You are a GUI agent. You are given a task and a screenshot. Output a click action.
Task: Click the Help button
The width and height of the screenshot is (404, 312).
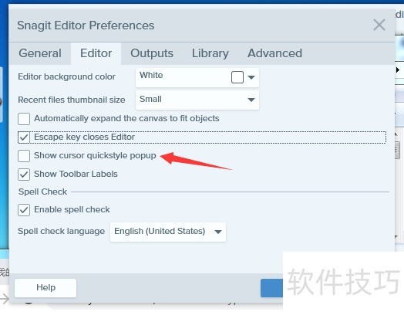(x=45, y=287)
